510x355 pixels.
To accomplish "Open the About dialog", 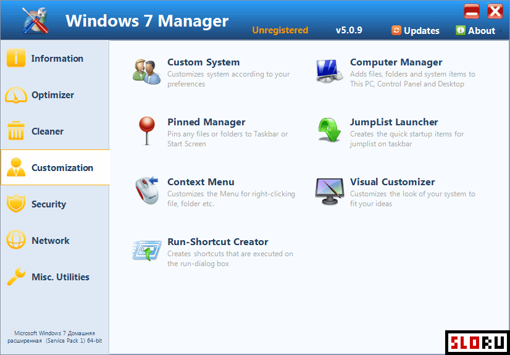I will 475,31.
